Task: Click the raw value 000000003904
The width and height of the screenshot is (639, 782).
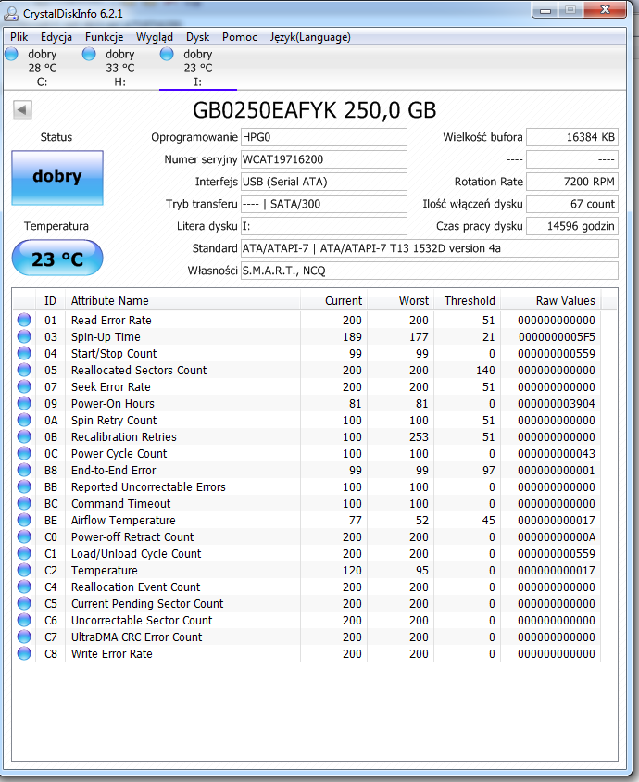Action: pyautogui.click(x=557, y=403)
